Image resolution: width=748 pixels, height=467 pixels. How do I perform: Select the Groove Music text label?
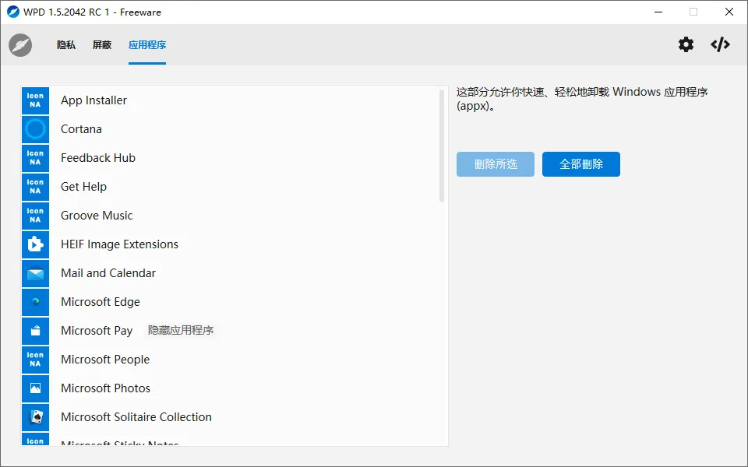tap(97, 216)
